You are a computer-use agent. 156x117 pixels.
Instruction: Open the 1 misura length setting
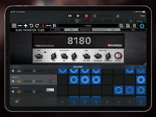tap(139, 21)
